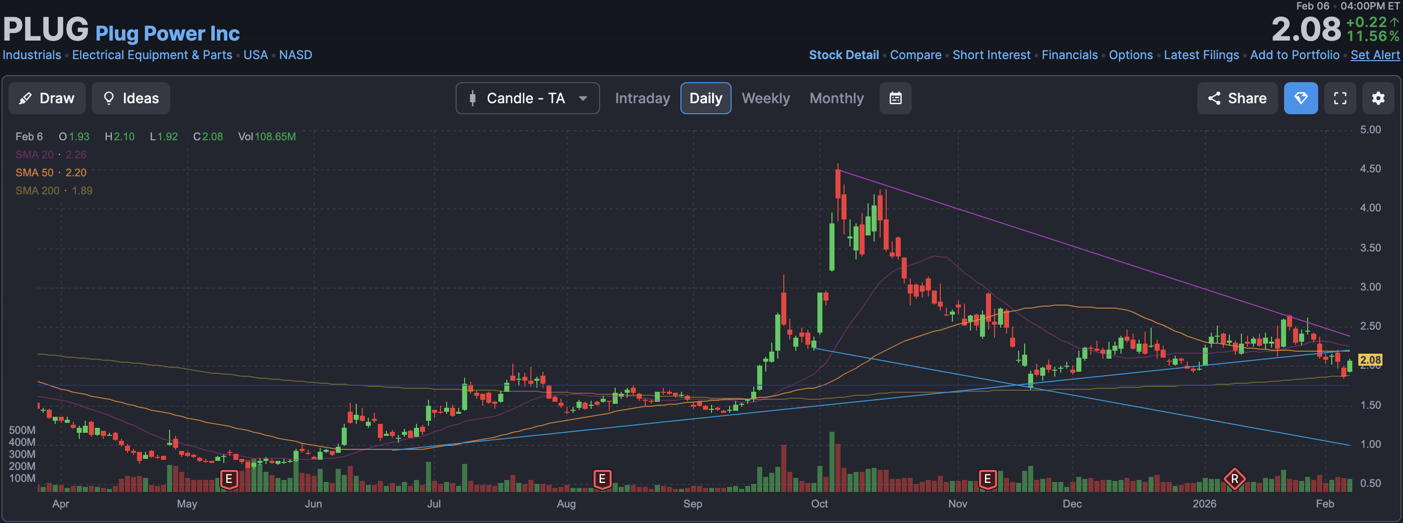The width and height of the screenshot is (1403, 523).
Task: Select the Daily timeframe
Action: 706,98
